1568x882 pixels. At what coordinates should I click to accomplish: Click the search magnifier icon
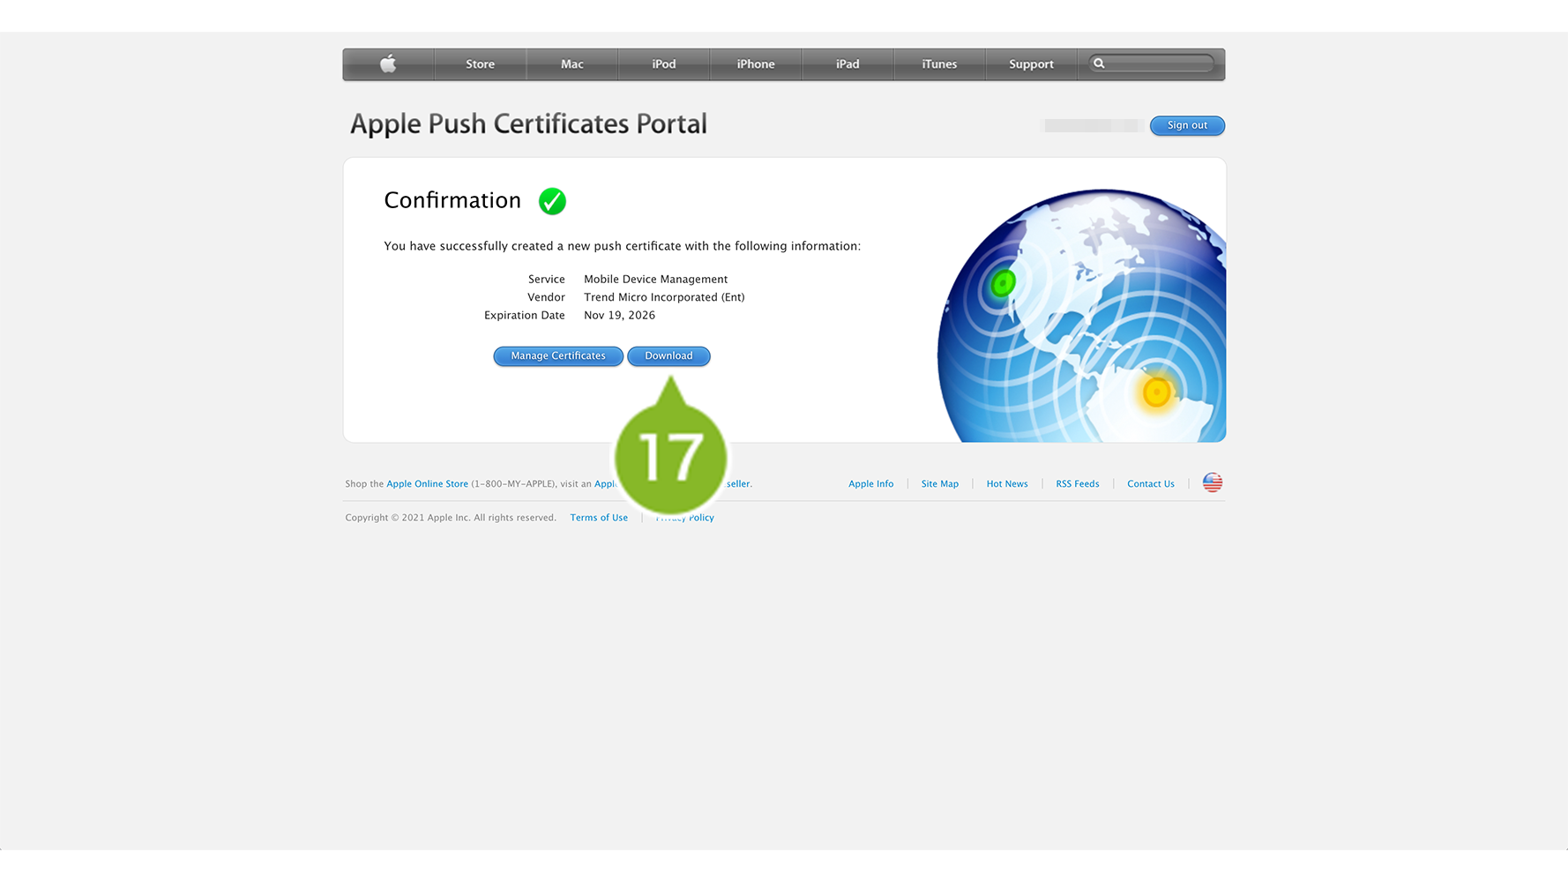(1099, 64)
